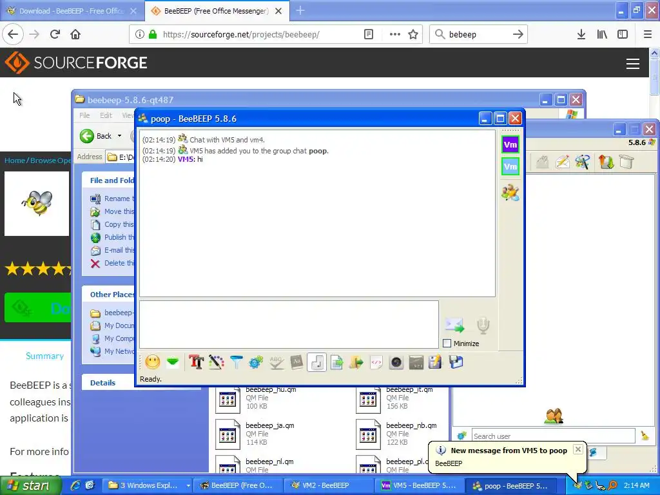Click the Search user field
The image size is (660, 495).
tap(552, 436)
